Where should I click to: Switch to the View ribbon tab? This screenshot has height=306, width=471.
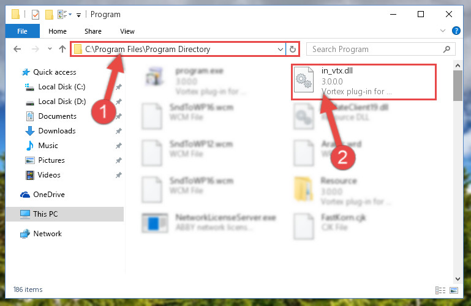pyautogui.click(x=127, y=31)
